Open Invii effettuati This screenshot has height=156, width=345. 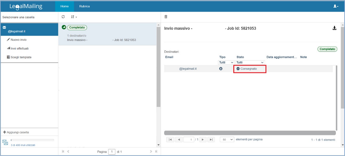click(19, 49)
